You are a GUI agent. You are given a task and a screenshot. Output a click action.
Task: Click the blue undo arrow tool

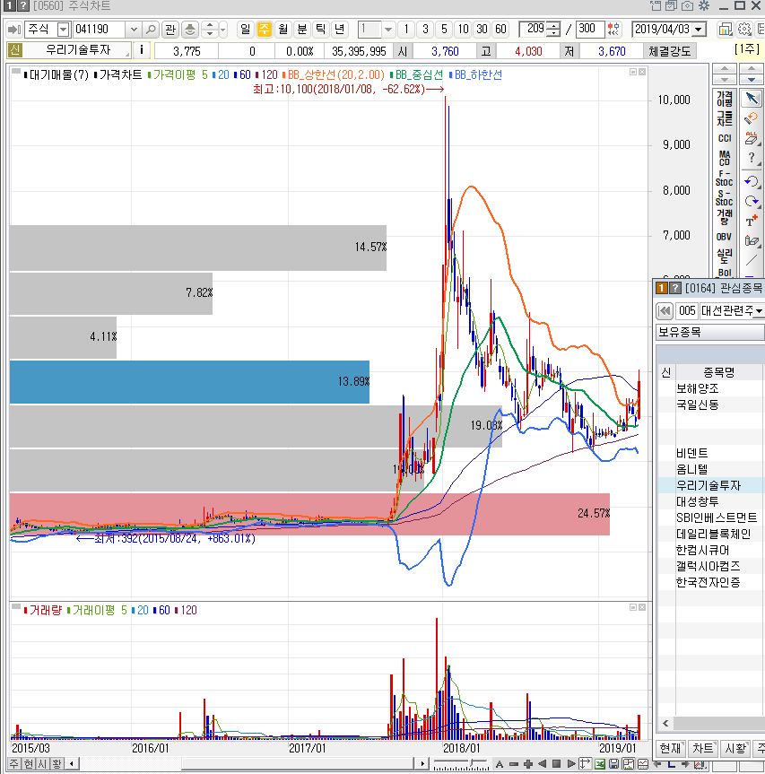pyautogui.click(x=752, y=181)
